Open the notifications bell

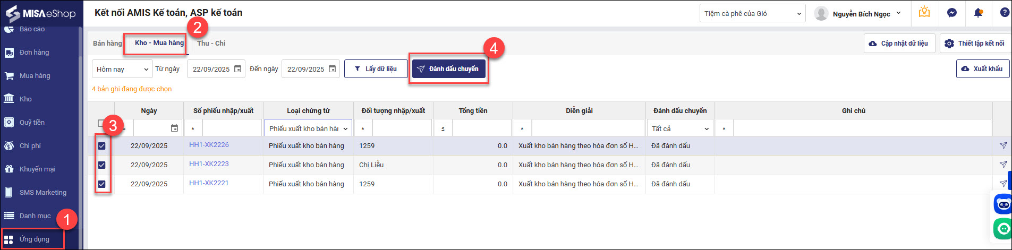point(977,13)
